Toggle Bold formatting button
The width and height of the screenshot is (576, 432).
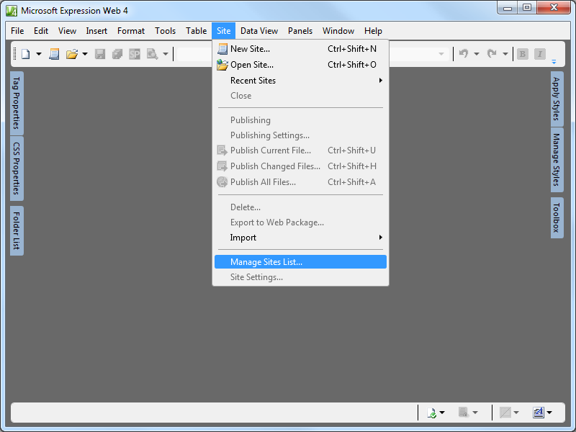(523, 54)
